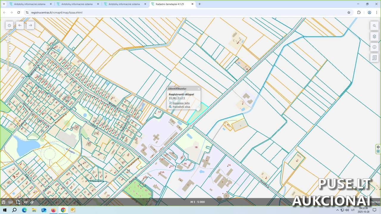Go to previous map extent
The width and height of the screenshot is (381, 214).
tap(20, 25)
